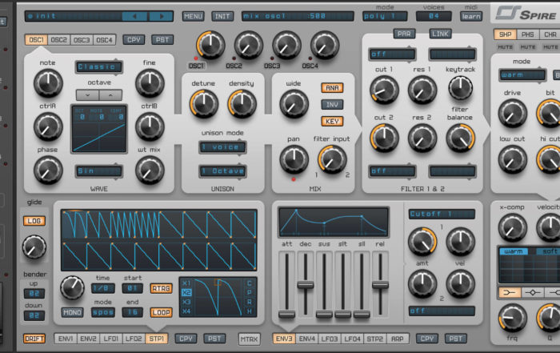Select the next preset arrow
This screenshot has width=560, height=353.
click(x=161, y=16)
